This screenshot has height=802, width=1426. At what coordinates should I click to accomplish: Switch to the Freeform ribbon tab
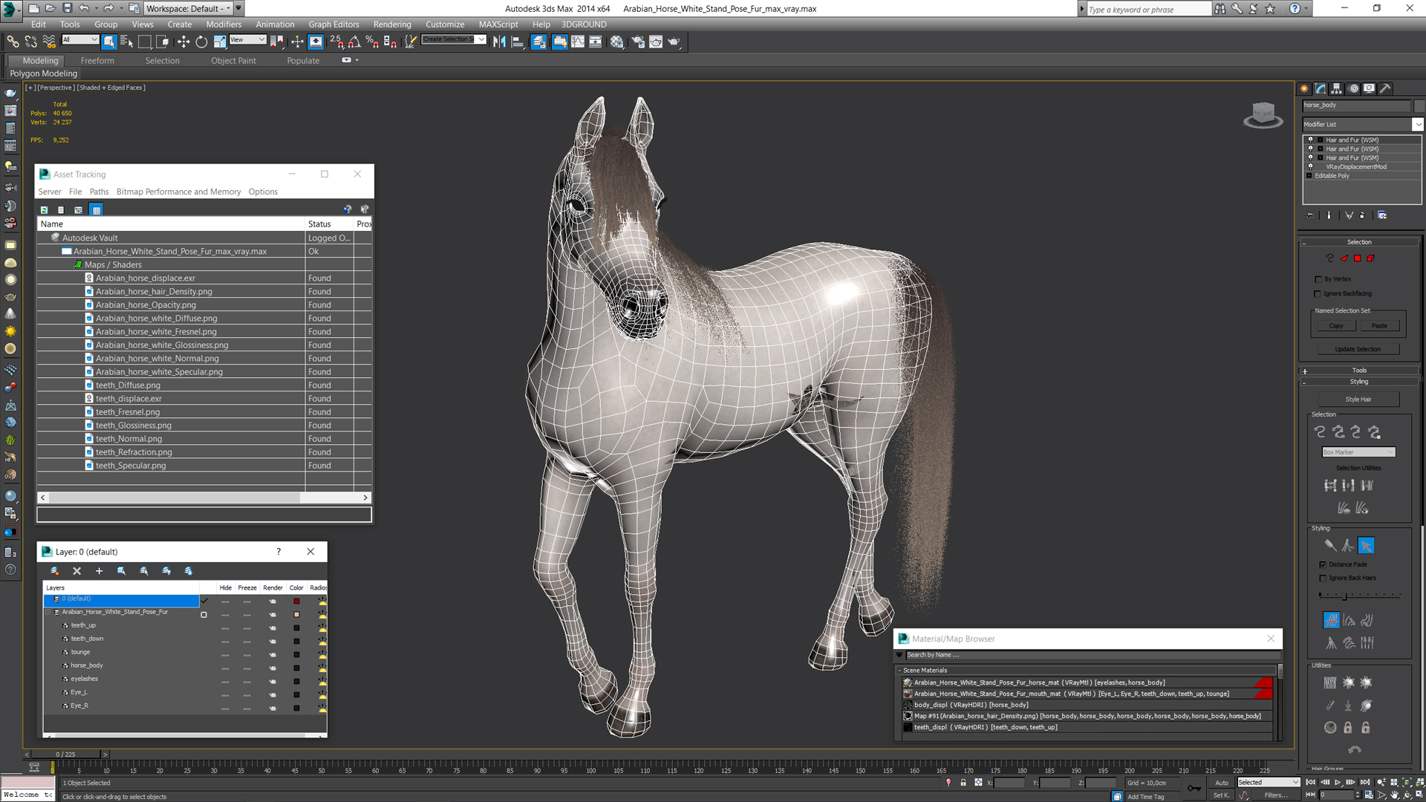(97, 61)
